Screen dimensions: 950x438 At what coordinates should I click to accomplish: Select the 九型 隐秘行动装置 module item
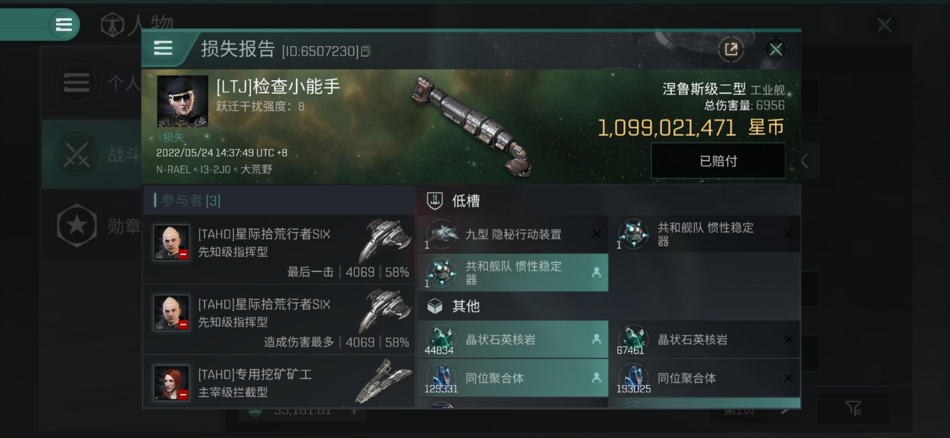tap(513, 234)
